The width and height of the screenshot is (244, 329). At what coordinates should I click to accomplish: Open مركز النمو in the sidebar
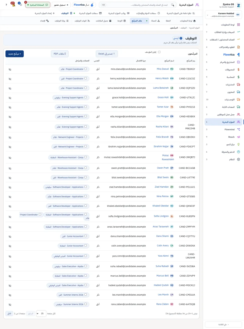point(223,144)
